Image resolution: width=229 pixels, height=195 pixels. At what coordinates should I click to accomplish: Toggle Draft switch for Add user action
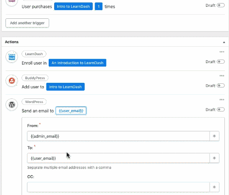coord(221,86)
